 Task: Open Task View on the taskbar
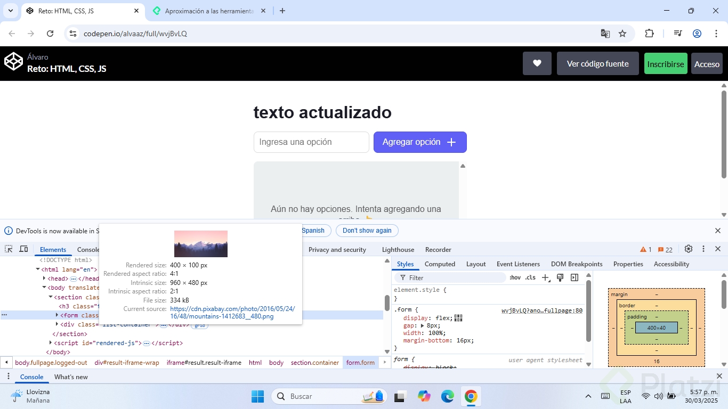pos(400,396)
